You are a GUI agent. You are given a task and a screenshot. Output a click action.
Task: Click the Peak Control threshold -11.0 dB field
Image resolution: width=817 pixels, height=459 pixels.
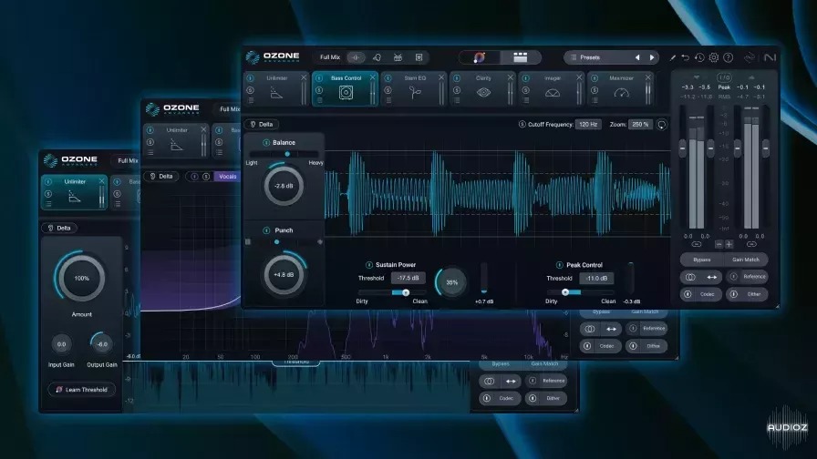click(596, 278)
